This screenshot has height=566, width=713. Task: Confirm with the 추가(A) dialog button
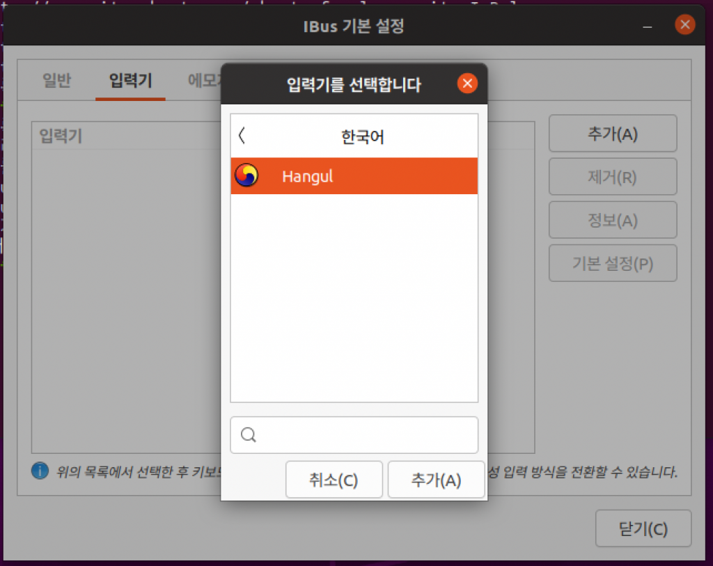pyautogui.click(x=437, y=479)
